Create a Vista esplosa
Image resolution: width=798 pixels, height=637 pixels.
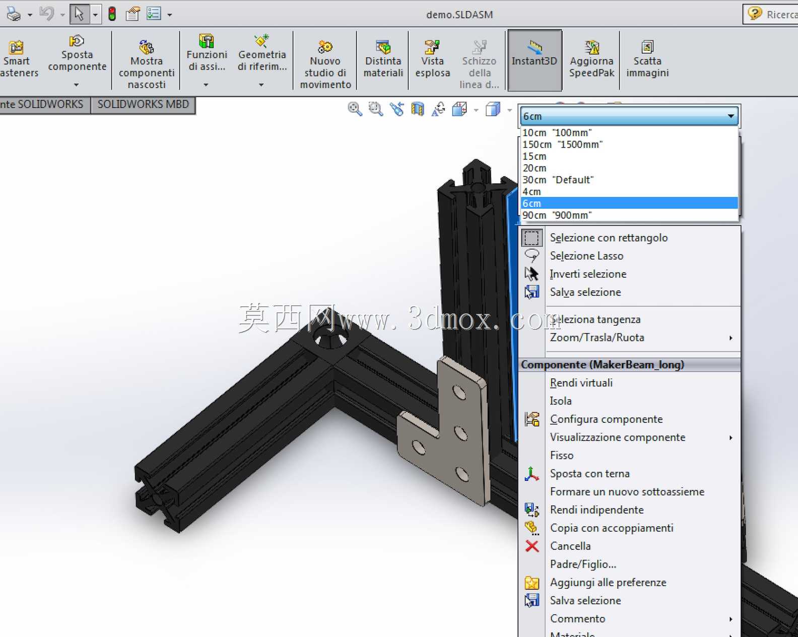click(432, 59)
